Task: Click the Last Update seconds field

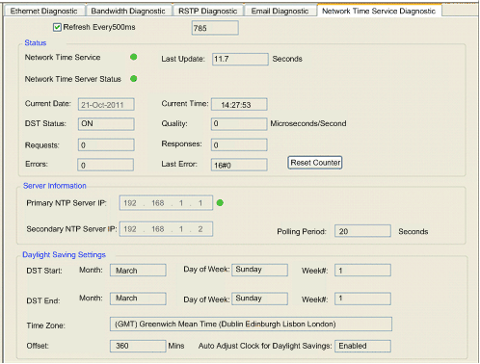Action: [240, 60]
